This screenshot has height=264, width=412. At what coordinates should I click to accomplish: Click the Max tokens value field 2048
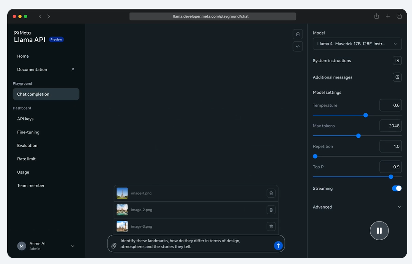click(390, 126)
